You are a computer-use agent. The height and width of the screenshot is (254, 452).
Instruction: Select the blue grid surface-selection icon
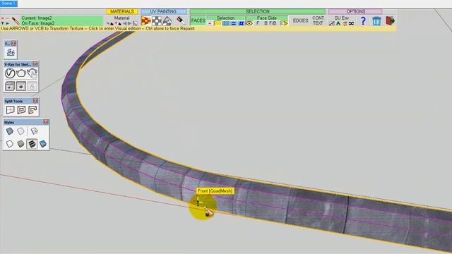pos(226,23)
